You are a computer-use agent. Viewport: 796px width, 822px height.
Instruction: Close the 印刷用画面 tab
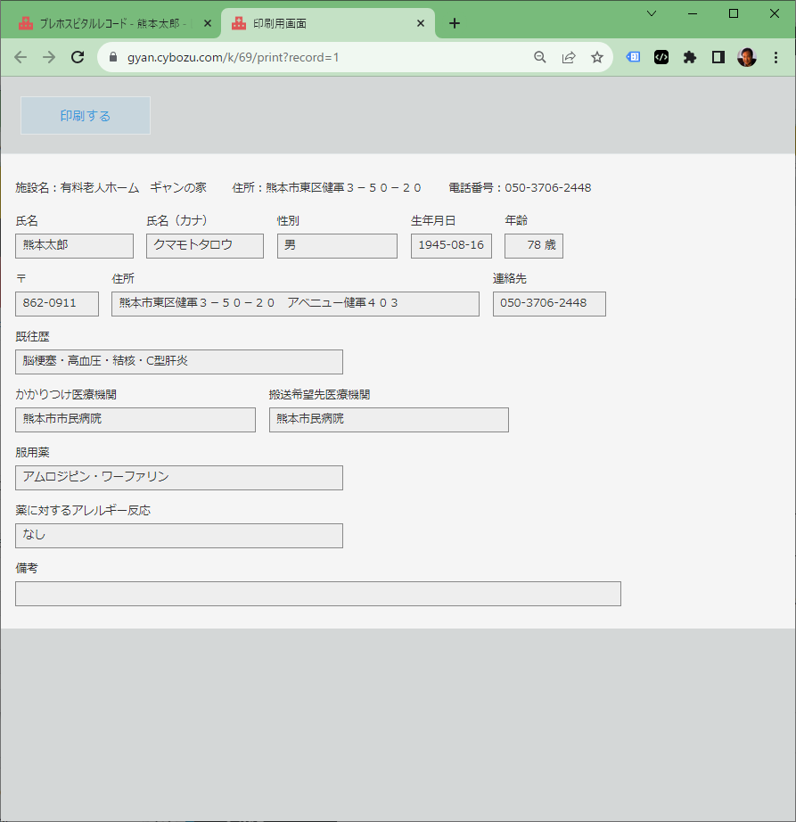tap(421, 23)
